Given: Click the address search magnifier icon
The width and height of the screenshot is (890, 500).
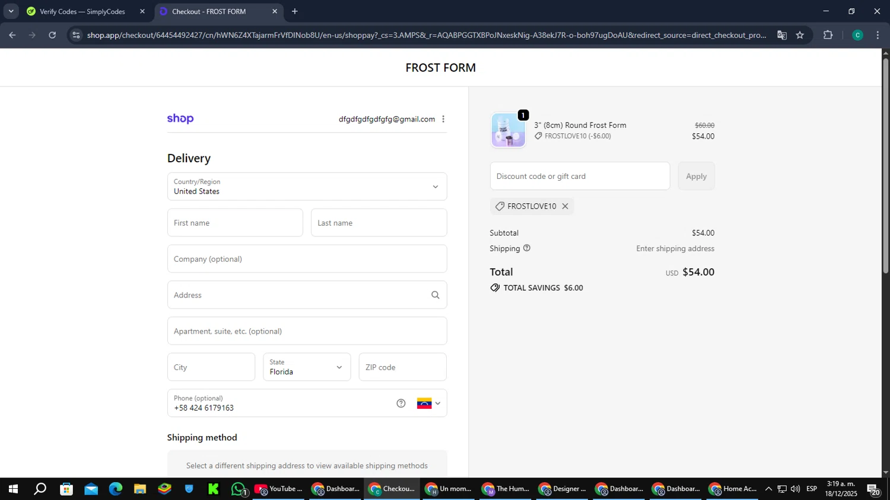Looking at the screenshot, I should [x=435, y=295].
